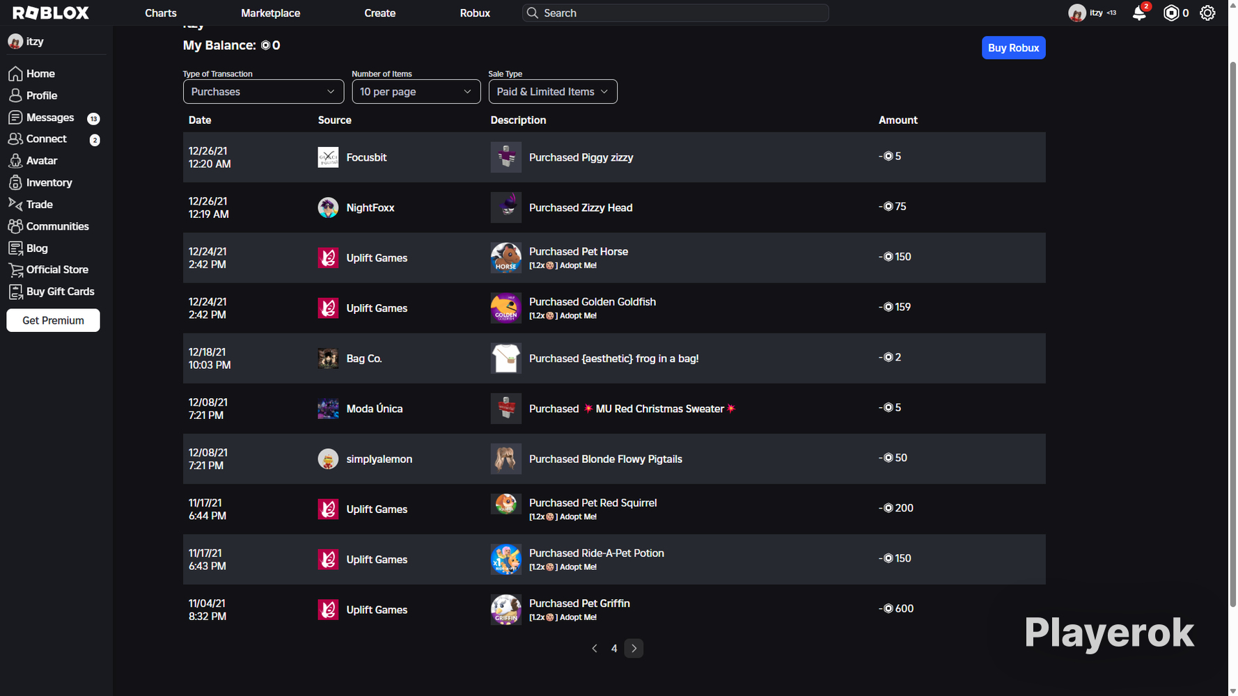Click the Get Premium button

tap(53, 320)
